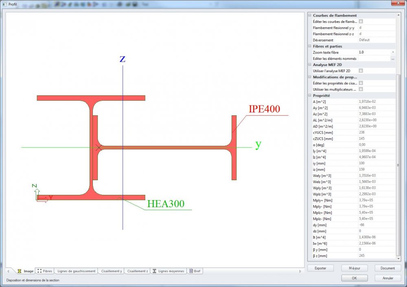This screenshot has height=287, width=407.
Task: Click the right tab scroll arrow
Action: click(x=300, y=271)
